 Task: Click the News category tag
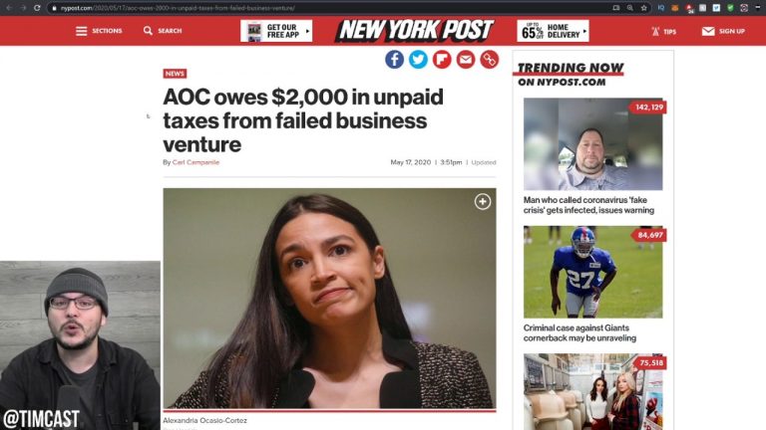click(x=175, y=74)
